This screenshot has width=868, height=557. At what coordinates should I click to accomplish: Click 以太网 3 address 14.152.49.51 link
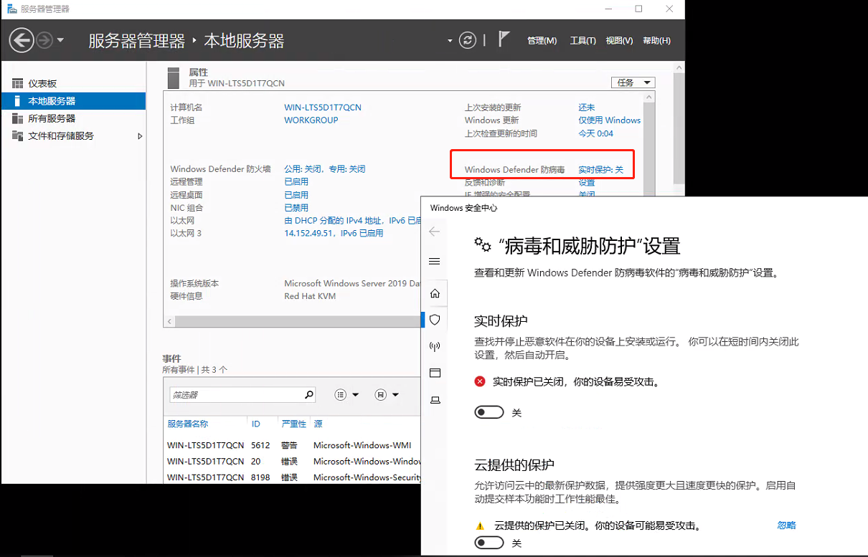[334, 234]
